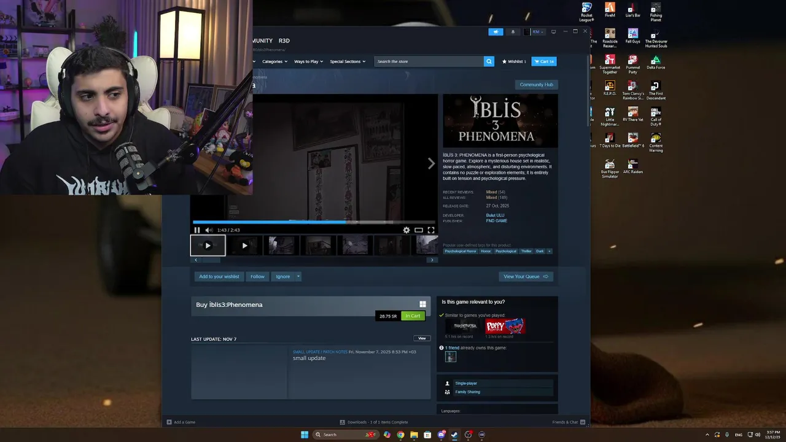Open R3d account dropdown

coord(535,32)
